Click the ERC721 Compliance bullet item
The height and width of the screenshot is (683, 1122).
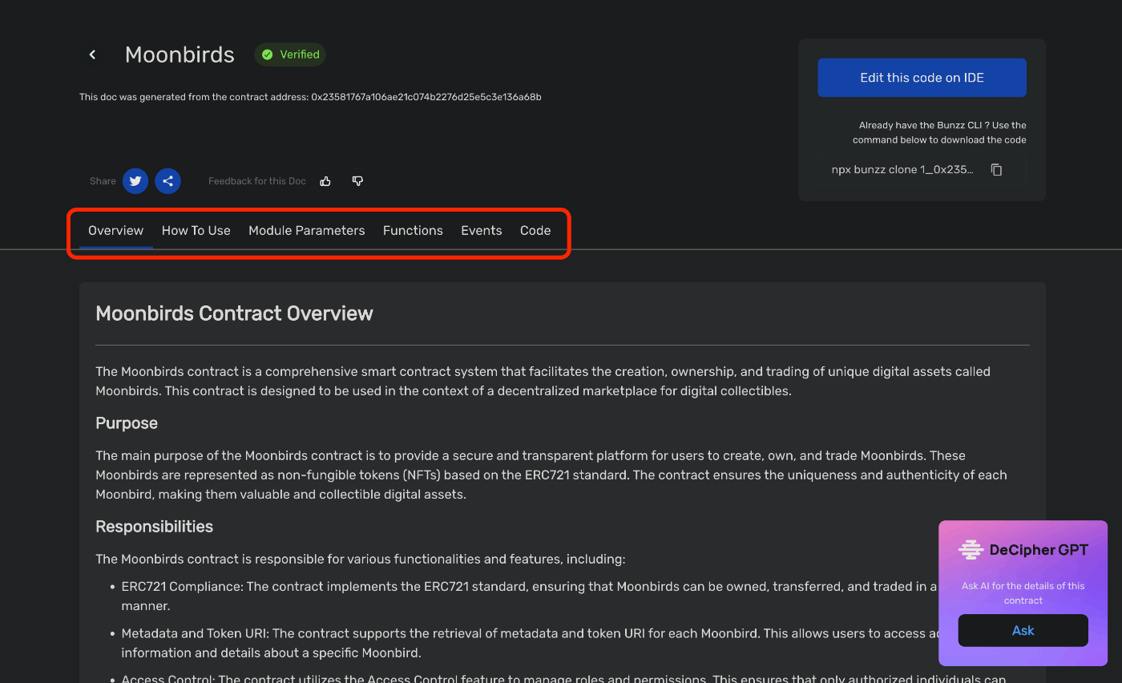pyautogui.click(x=529, y=596)
